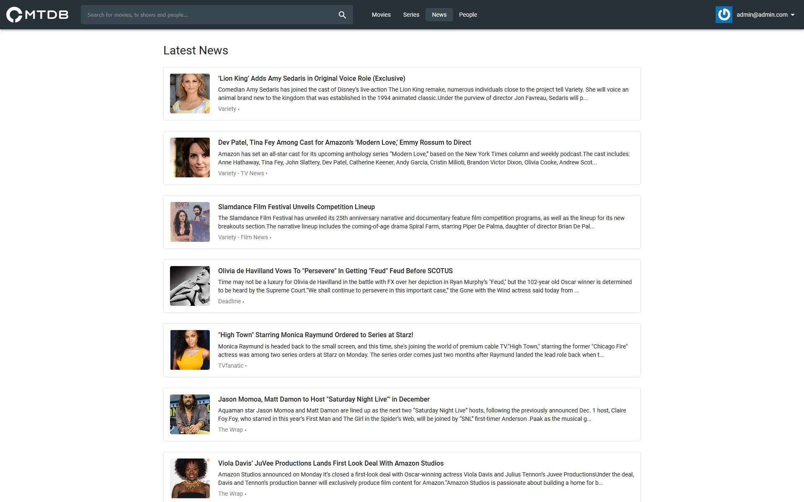This screenshot has width=804, height=502.
Task: Open the People navigation menu item
Action: coord(467,15)
